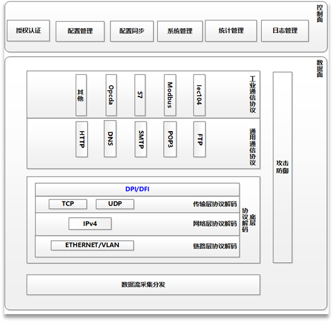Select the 配置管理 box
333x322 pixels.
tap(80, 31)
